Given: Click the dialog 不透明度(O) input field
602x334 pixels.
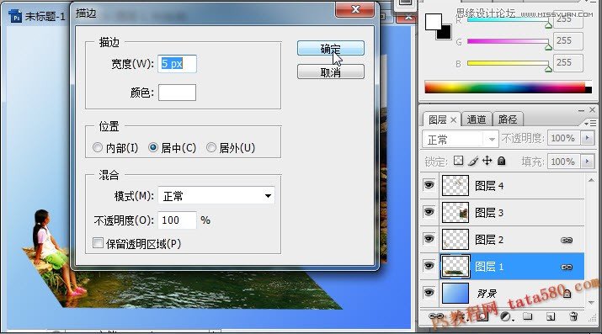Looking at the screenshot, I should (177, 220).
